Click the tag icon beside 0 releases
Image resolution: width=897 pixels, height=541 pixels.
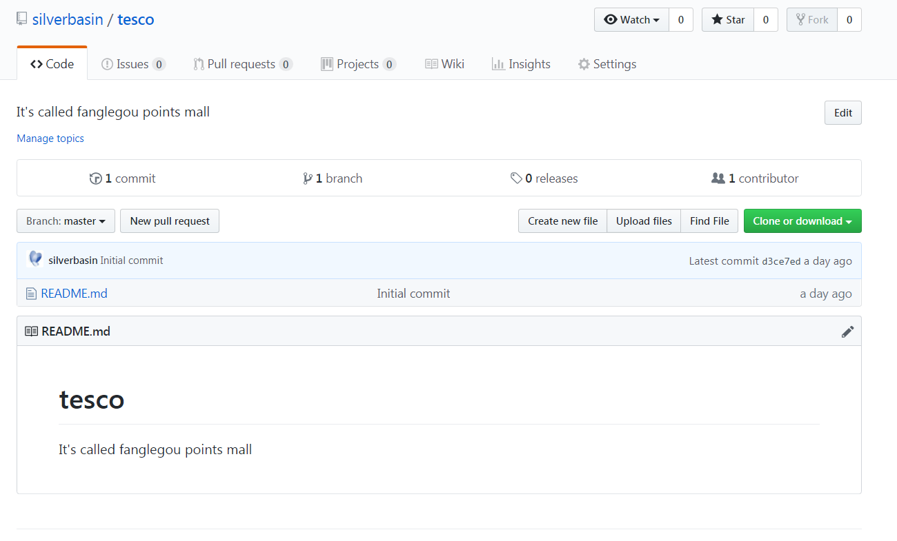pos(516,178)
